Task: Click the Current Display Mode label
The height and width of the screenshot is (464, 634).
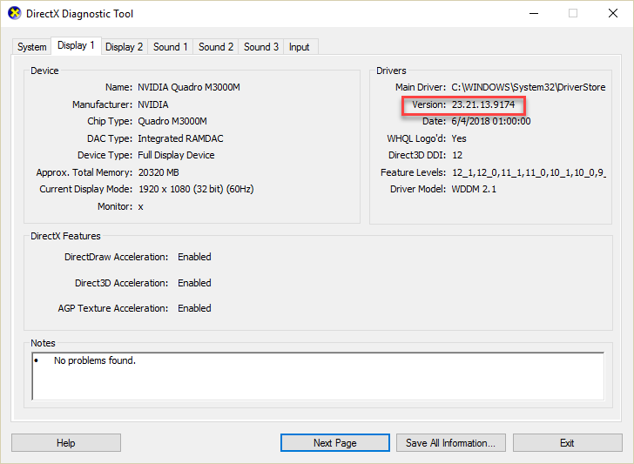Action: pos(85,189)
